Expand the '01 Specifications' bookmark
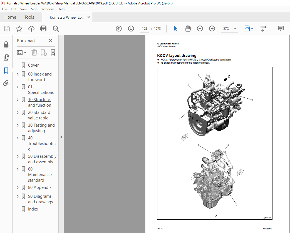The height and width of the screenshot is (233, 290). (x=18, y=87)
